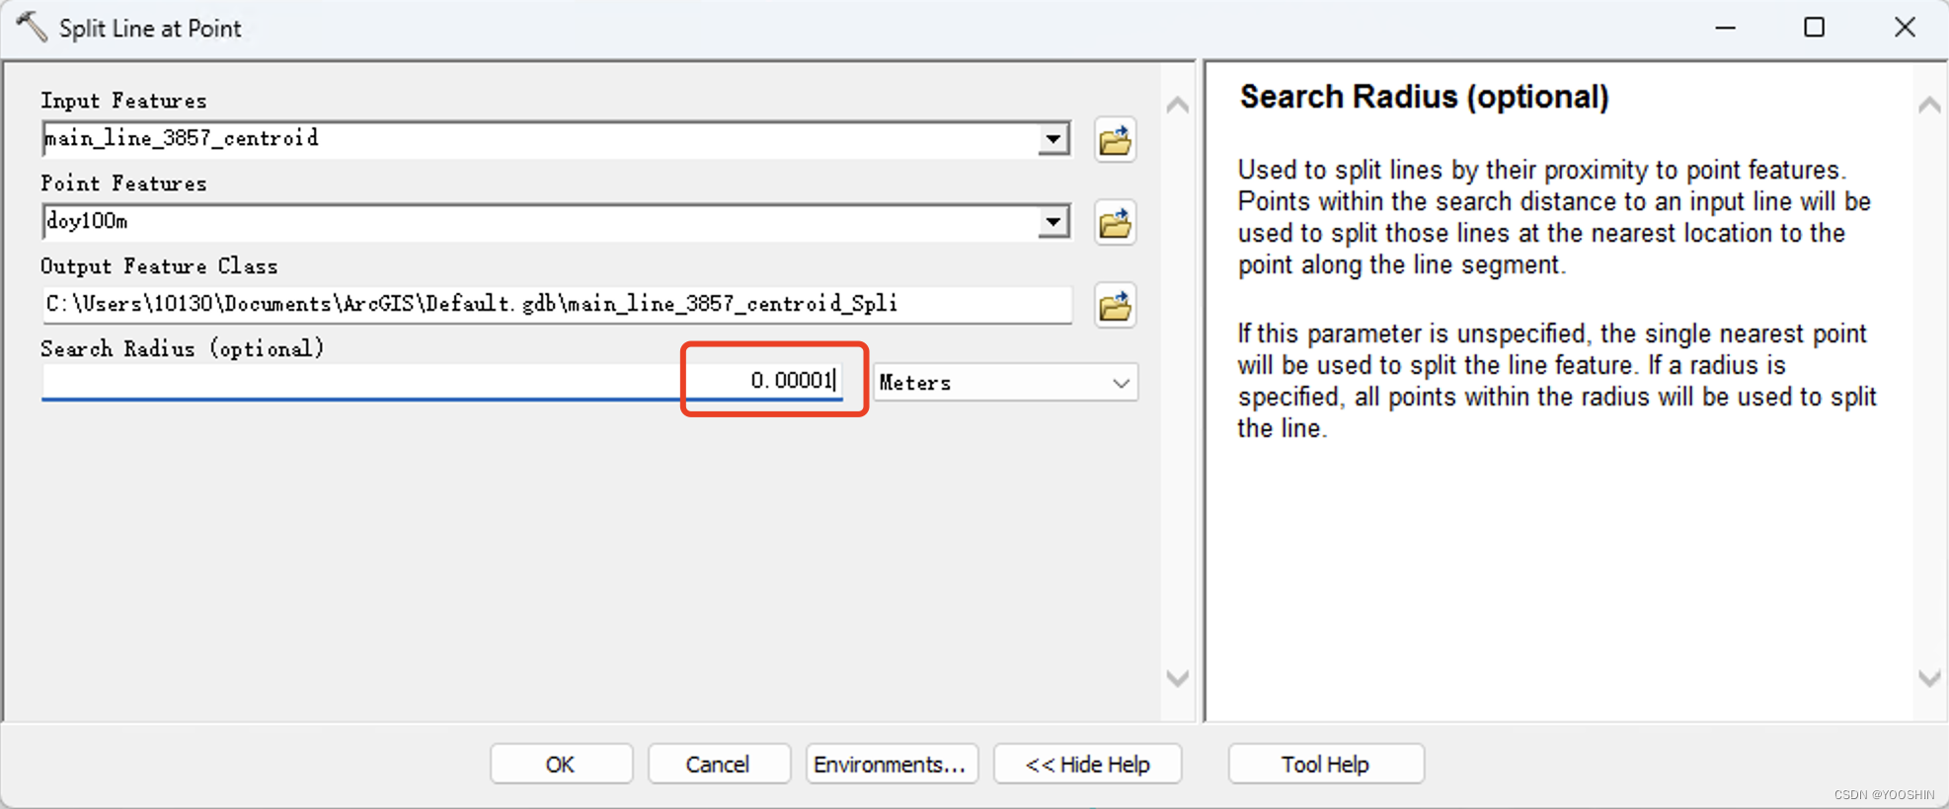Viewport: 1949px width, 809px height.
Task: Click << Hide Help button
Action: click(x=1087, y=764)
